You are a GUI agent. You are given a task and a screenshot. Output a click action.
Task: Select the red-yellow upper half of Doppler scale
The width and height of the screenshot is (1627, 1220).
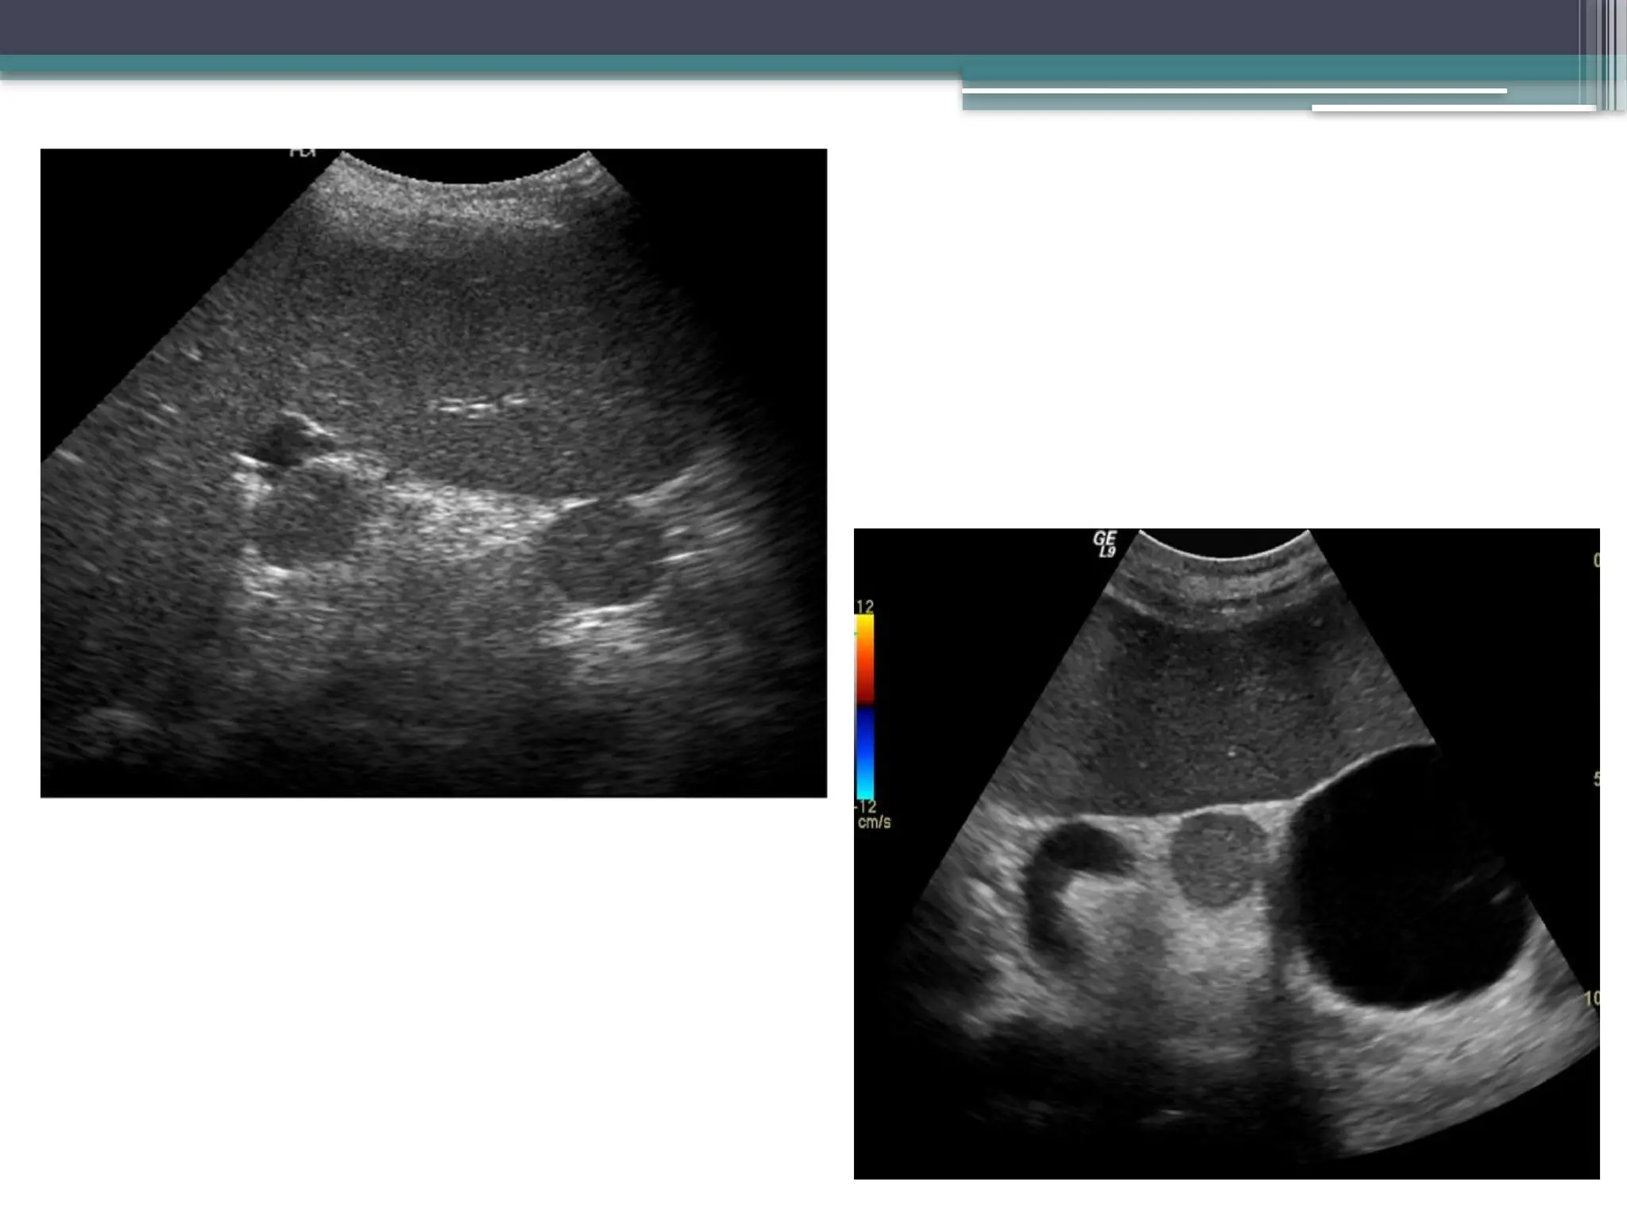pos(864,659)
